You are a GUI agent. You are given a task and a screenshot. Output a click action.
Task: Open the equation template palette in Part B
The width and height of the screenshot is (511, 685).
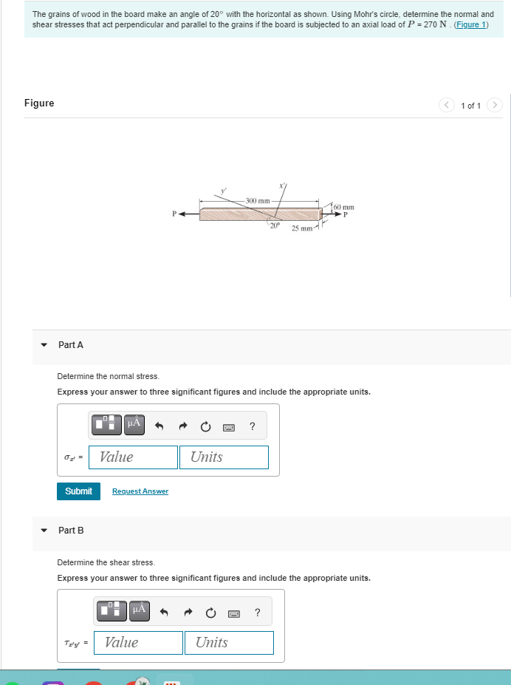pos(112,611)
